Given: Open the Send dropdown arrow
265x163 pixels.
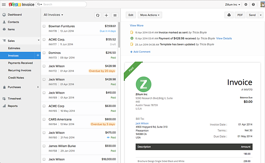Looking at the screenshot, I should click(x=260, y=15).
